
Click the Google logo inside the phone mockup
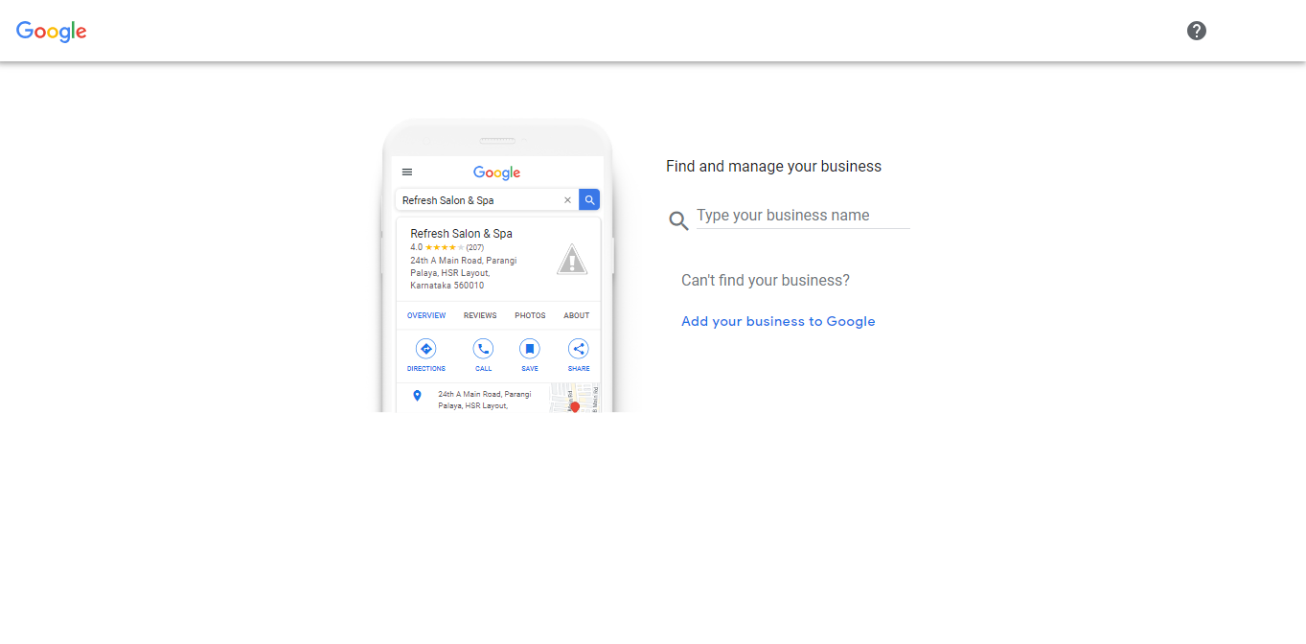[x=497, y=173]
